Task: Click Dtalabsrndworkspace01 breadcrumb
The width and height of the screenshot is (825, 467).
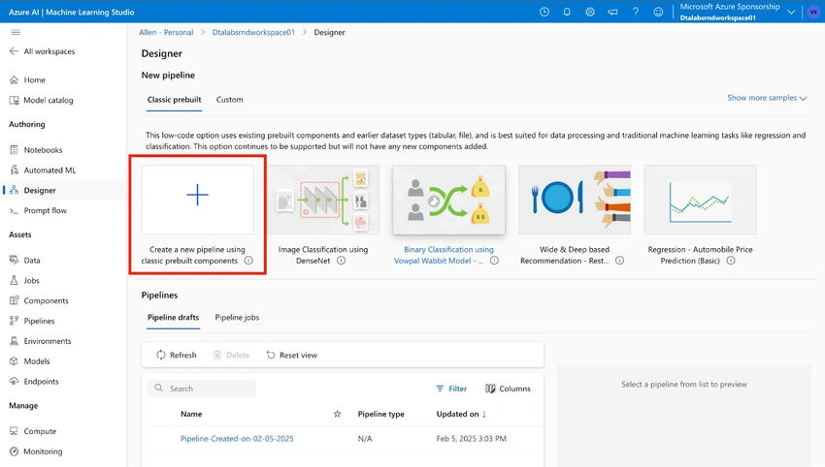Action: coord(253,32)
